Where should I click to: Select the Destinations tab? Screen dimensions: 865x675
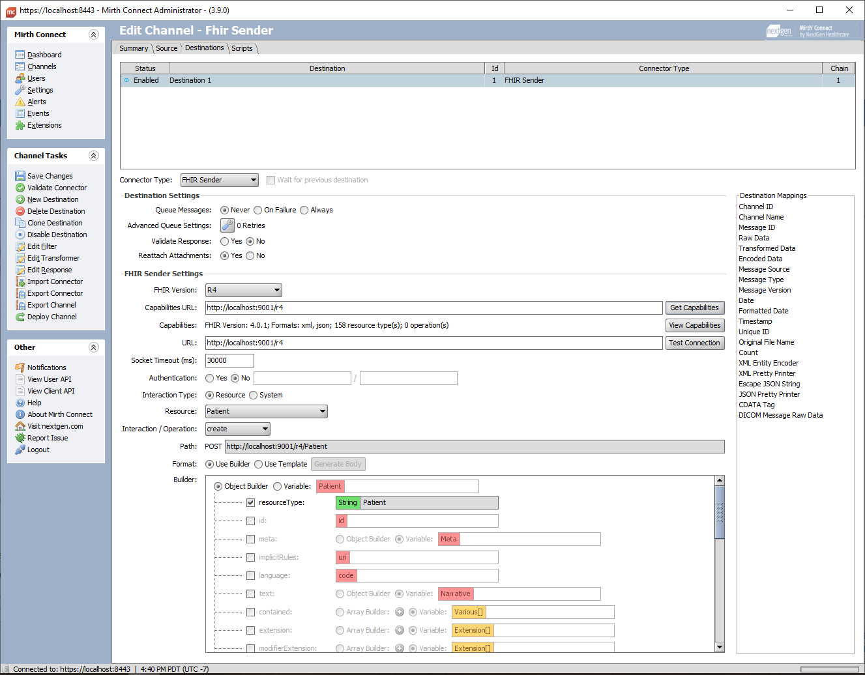point(204,48)
